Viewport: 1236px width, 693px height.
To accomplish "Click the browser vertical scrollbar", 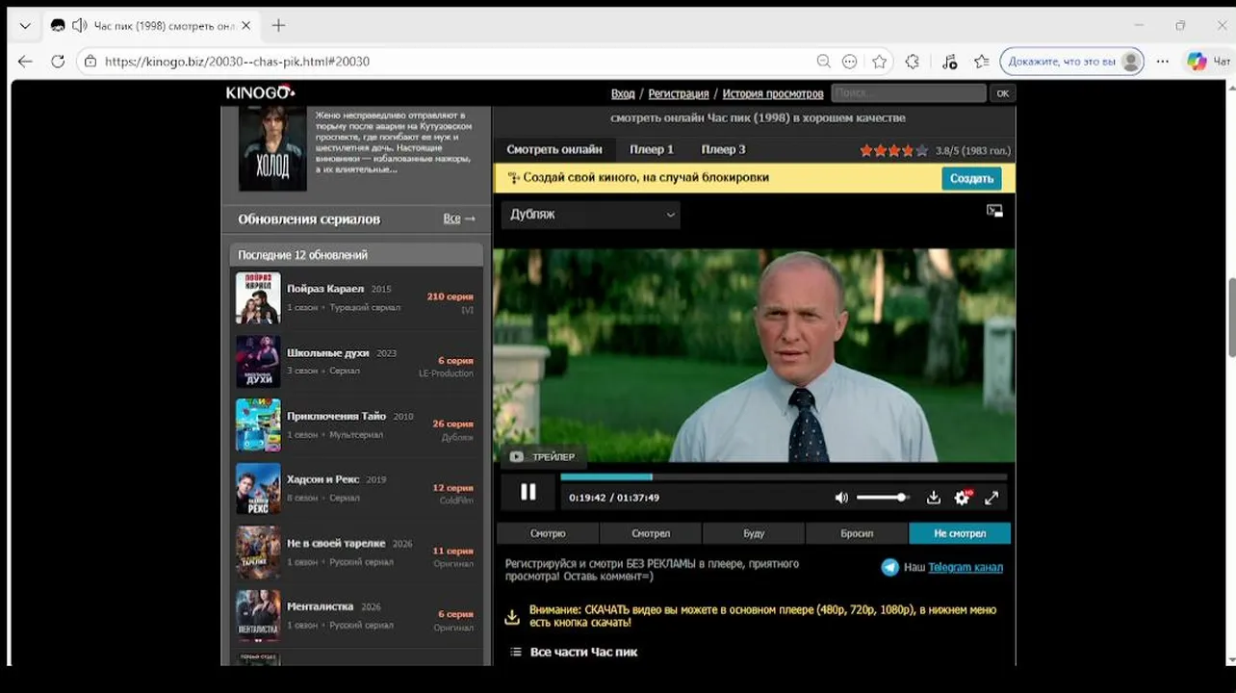I will click(1230, 317).
